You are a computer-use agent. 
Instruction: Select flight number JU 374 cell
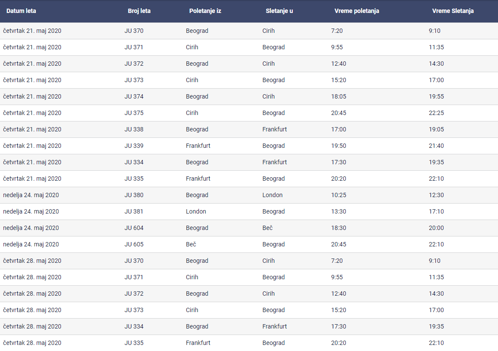(x=134, y=96)
